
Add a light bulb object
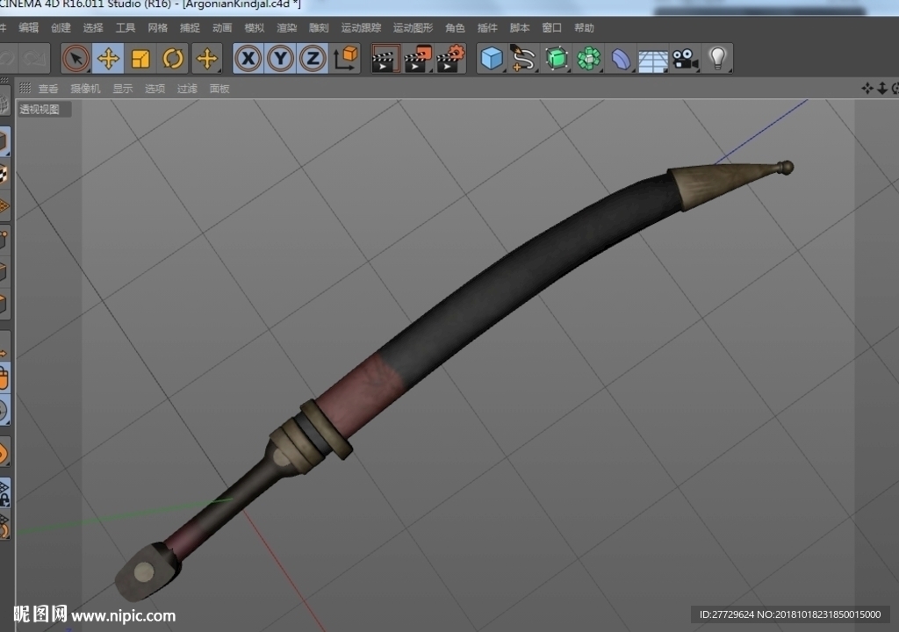[718, 59]
